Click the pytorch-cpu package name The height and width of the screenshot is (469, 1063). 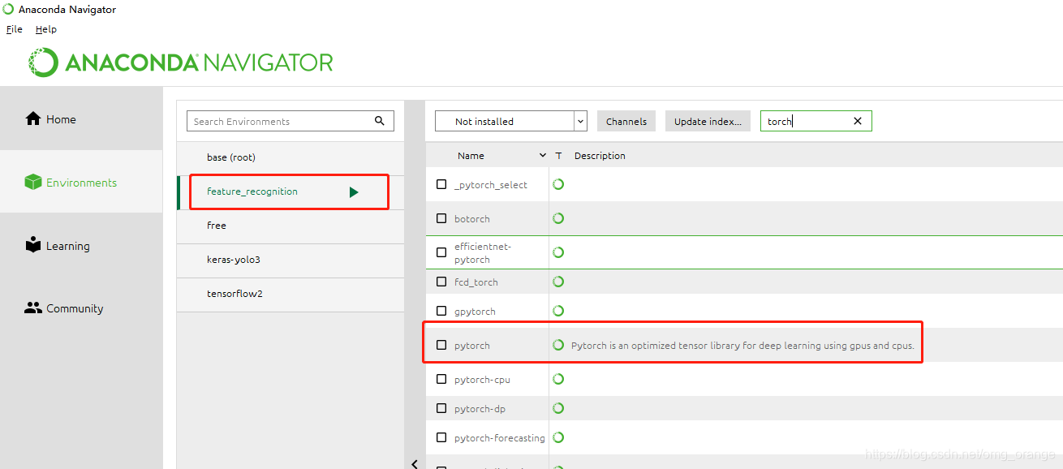coord(482,380)
